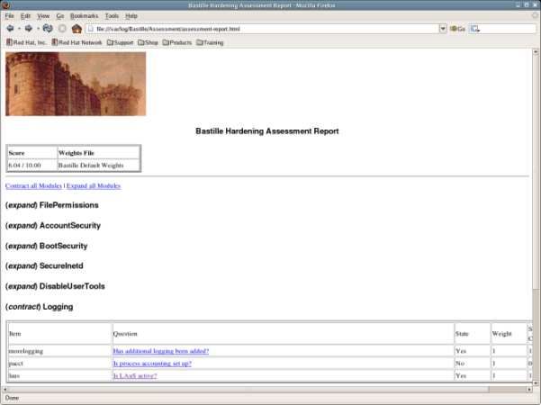This screenshot has height=405, width=541.
Task: Click the Contract all Modules link
Action: [33, 186]
